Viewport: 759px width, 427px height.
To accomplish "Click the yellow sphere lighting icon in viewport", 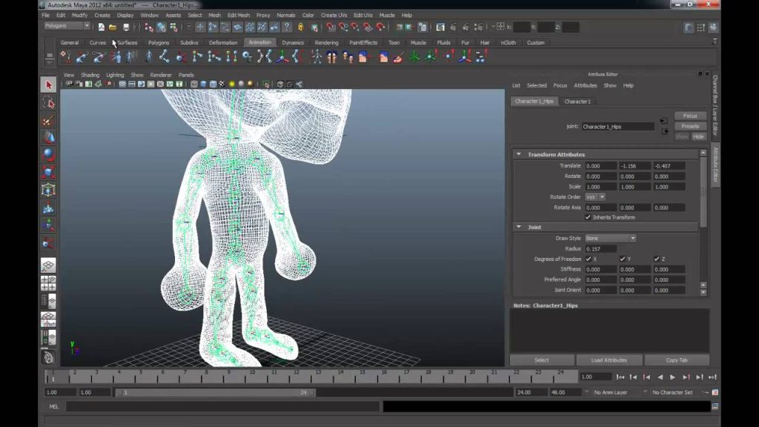I will pos(232,85).
